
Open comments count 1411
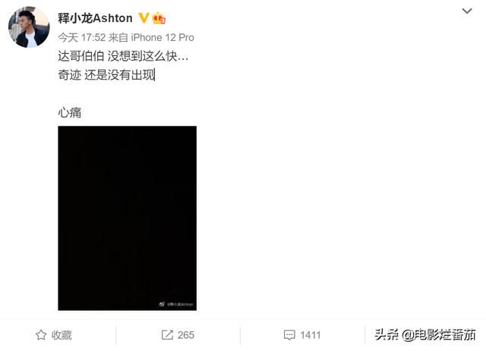coord(311,335)
